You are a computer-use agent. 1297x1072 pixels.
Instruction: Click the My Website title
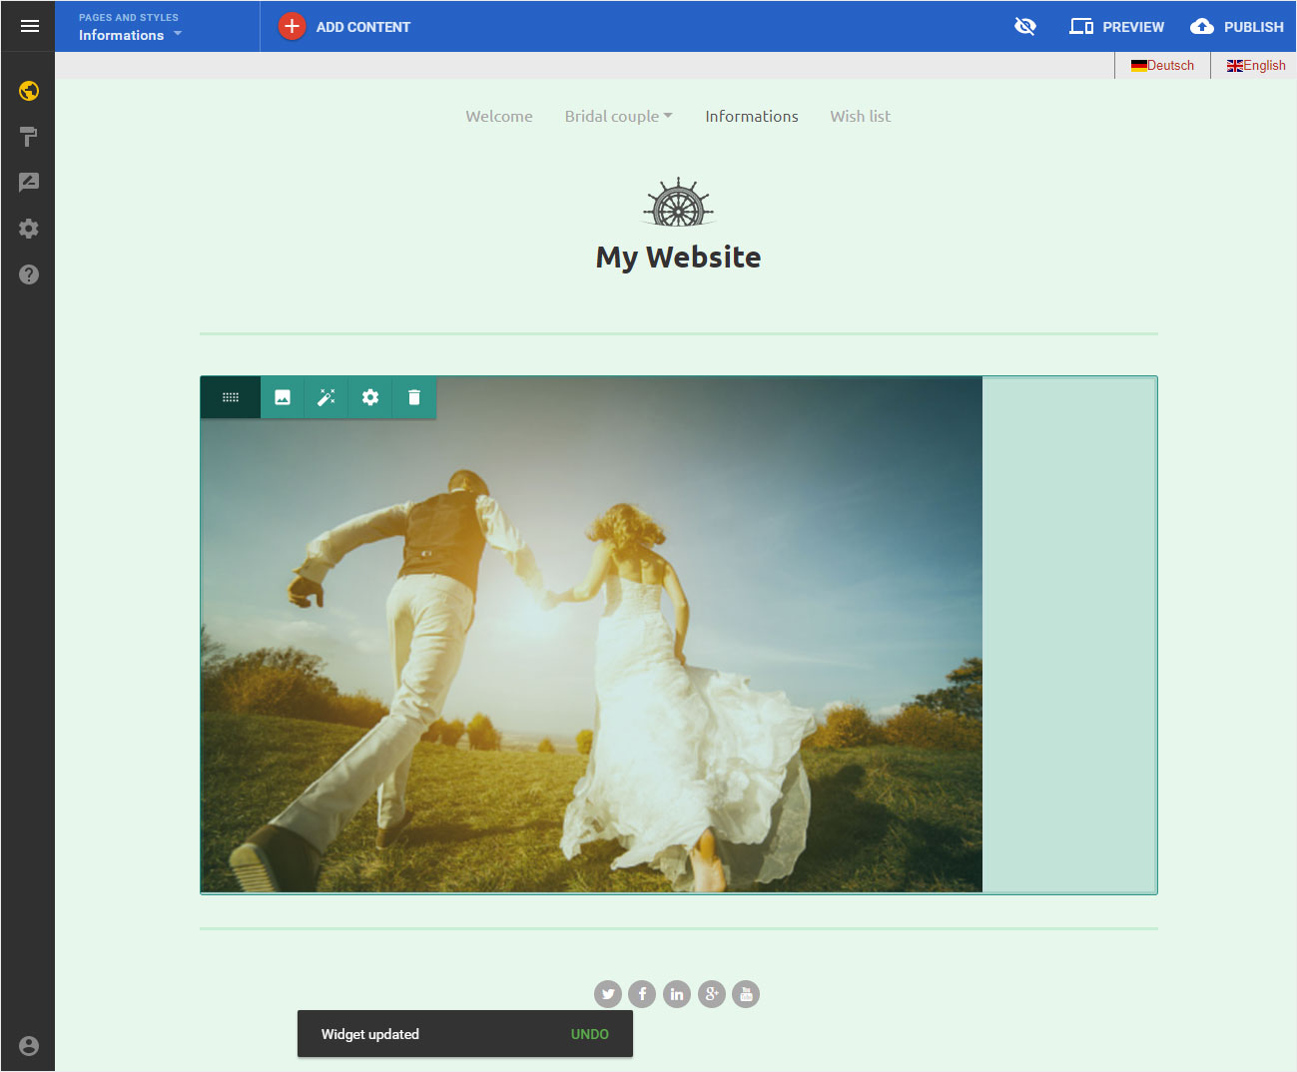[679, 258]
